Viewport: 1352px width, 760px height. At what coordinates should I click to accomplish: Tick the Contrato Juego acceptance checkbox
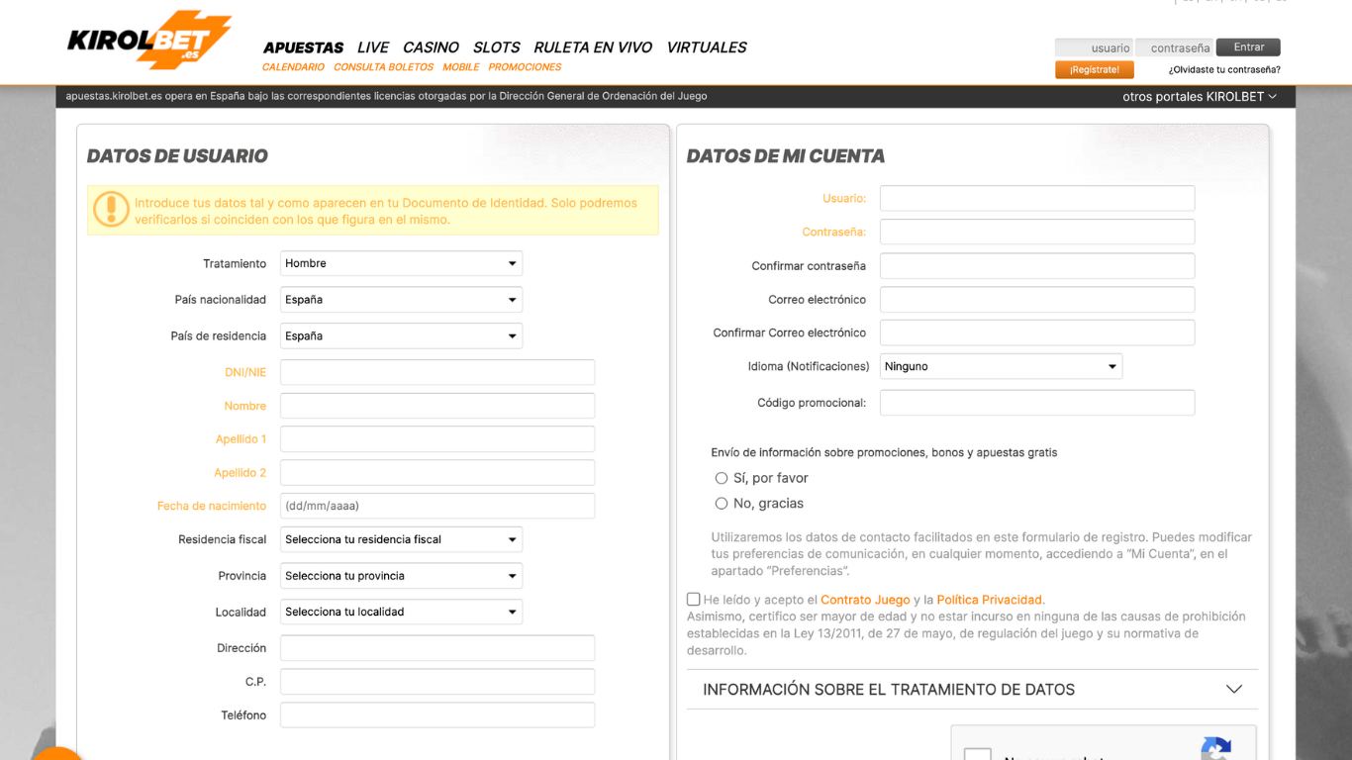coord(693,600)
